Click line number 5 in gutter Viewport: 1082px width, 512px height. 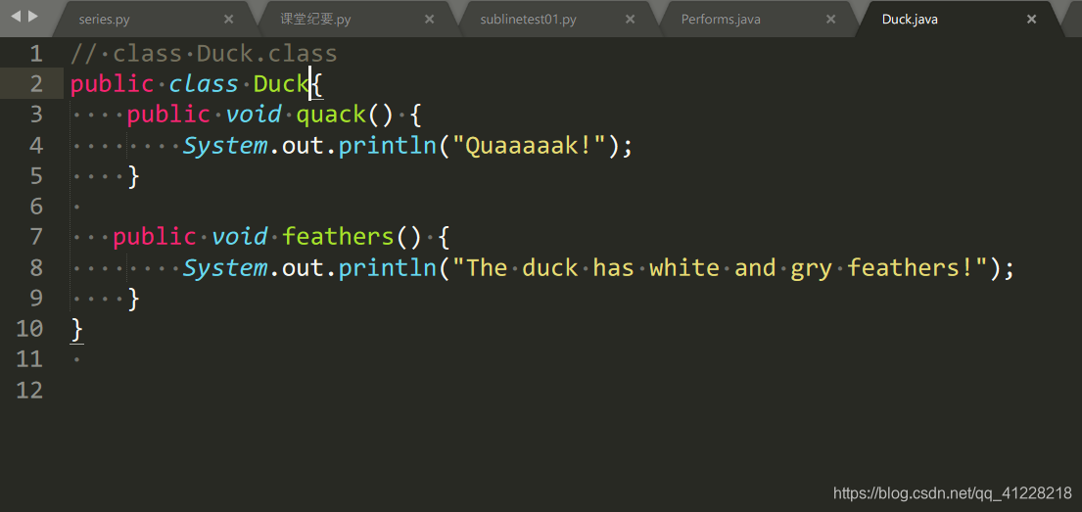[36, 175]
